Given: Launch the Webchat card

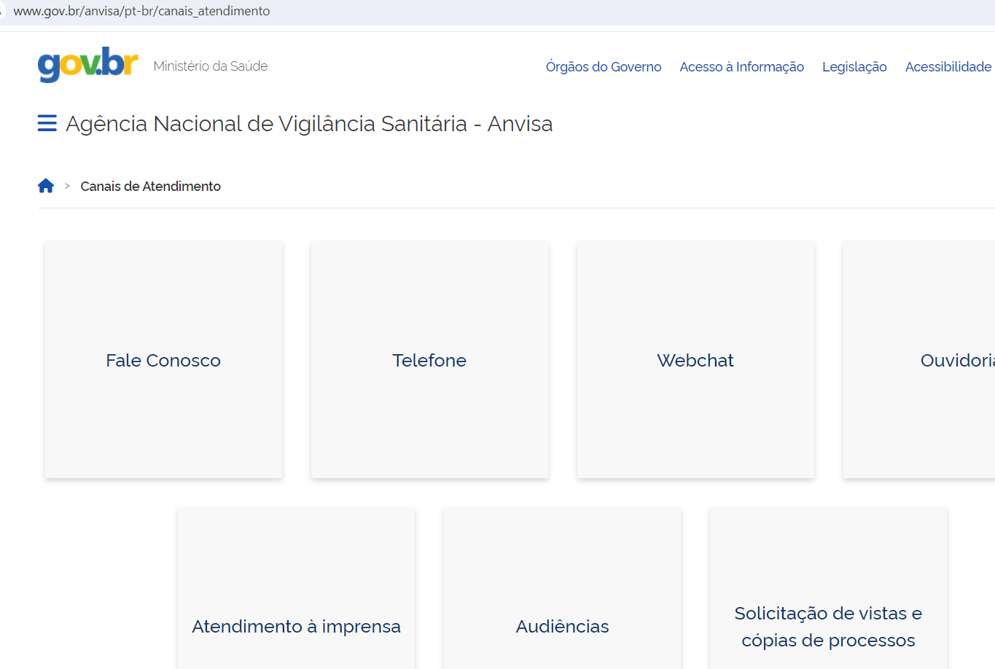Looking at the screenshot, I should 695,360.
